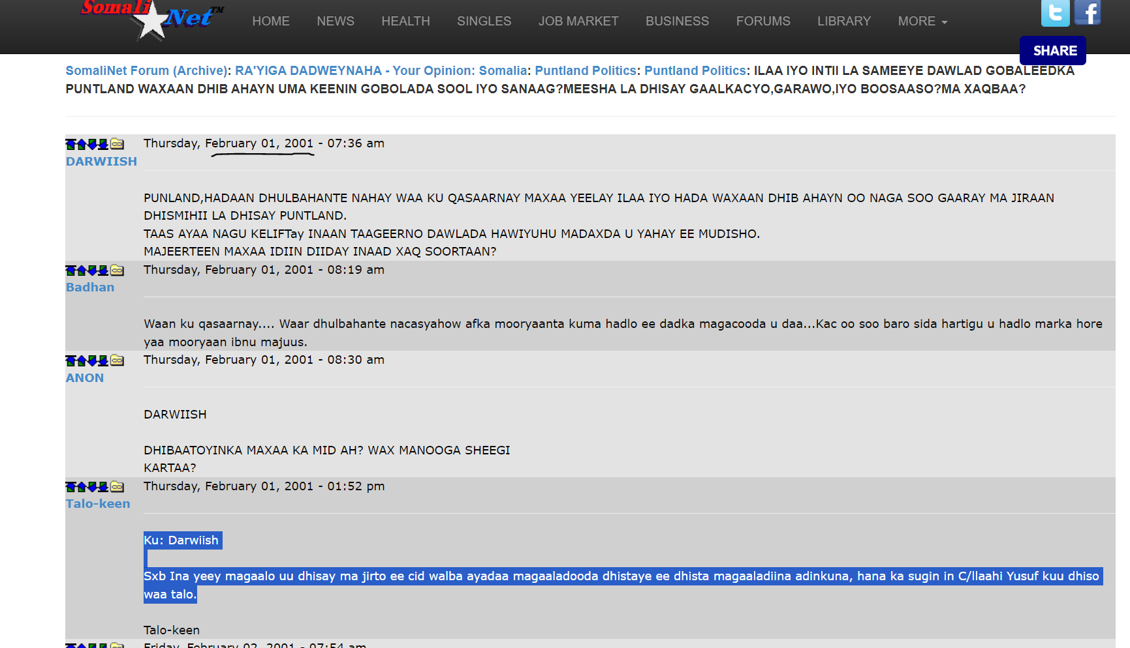1130x648 pixels.
Task: Jump to page bottom from Talo-keen post
Action: pos(103,487)
